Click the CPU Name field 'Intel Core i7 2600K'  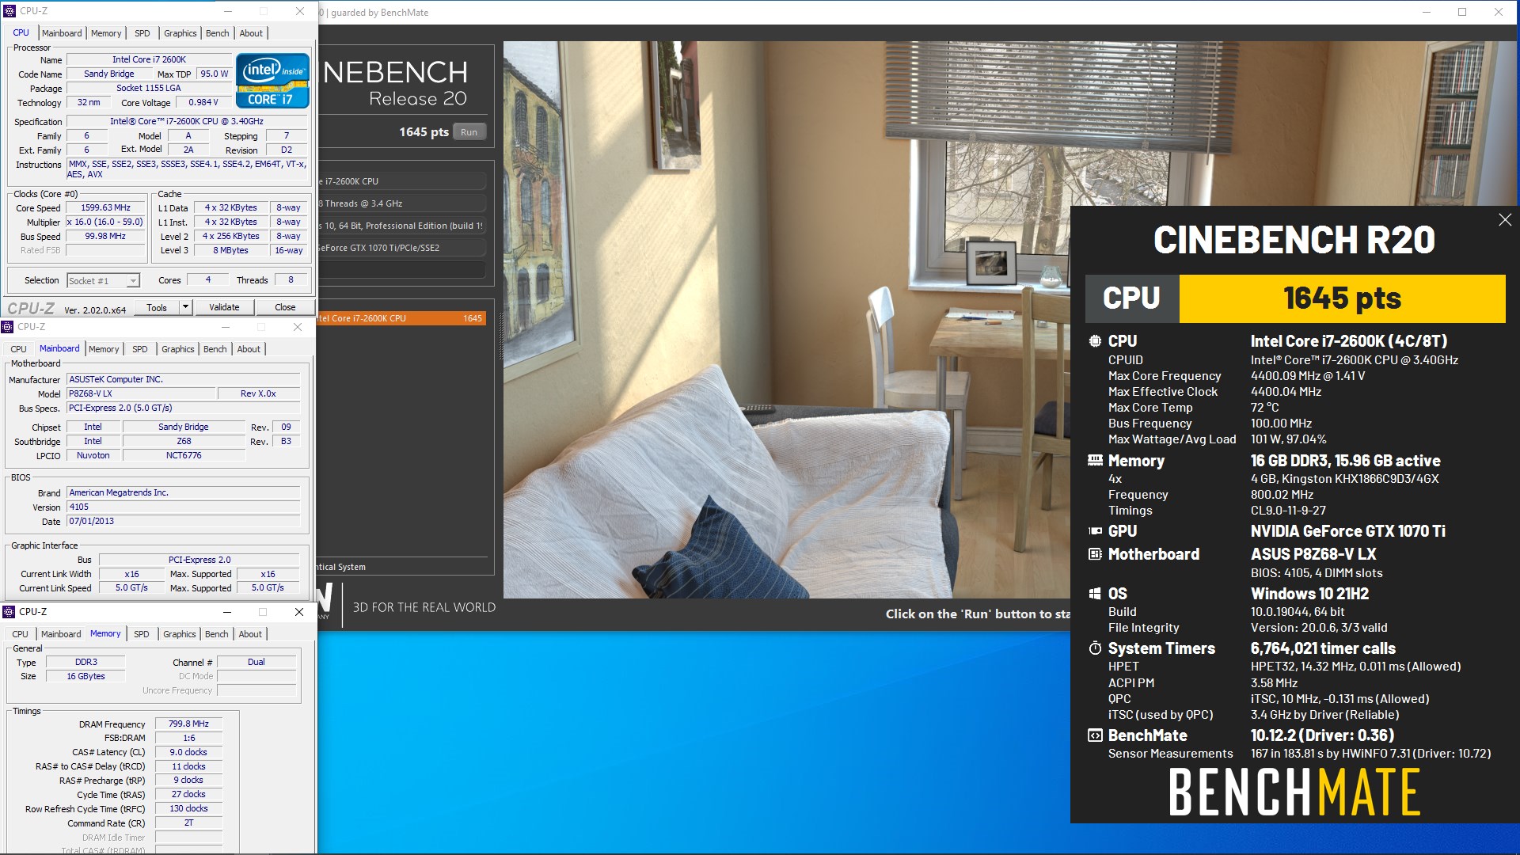(150, 59)
